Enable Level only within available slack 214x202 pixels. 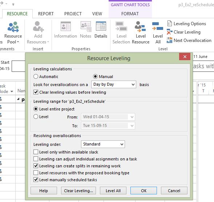coord(36,152)
